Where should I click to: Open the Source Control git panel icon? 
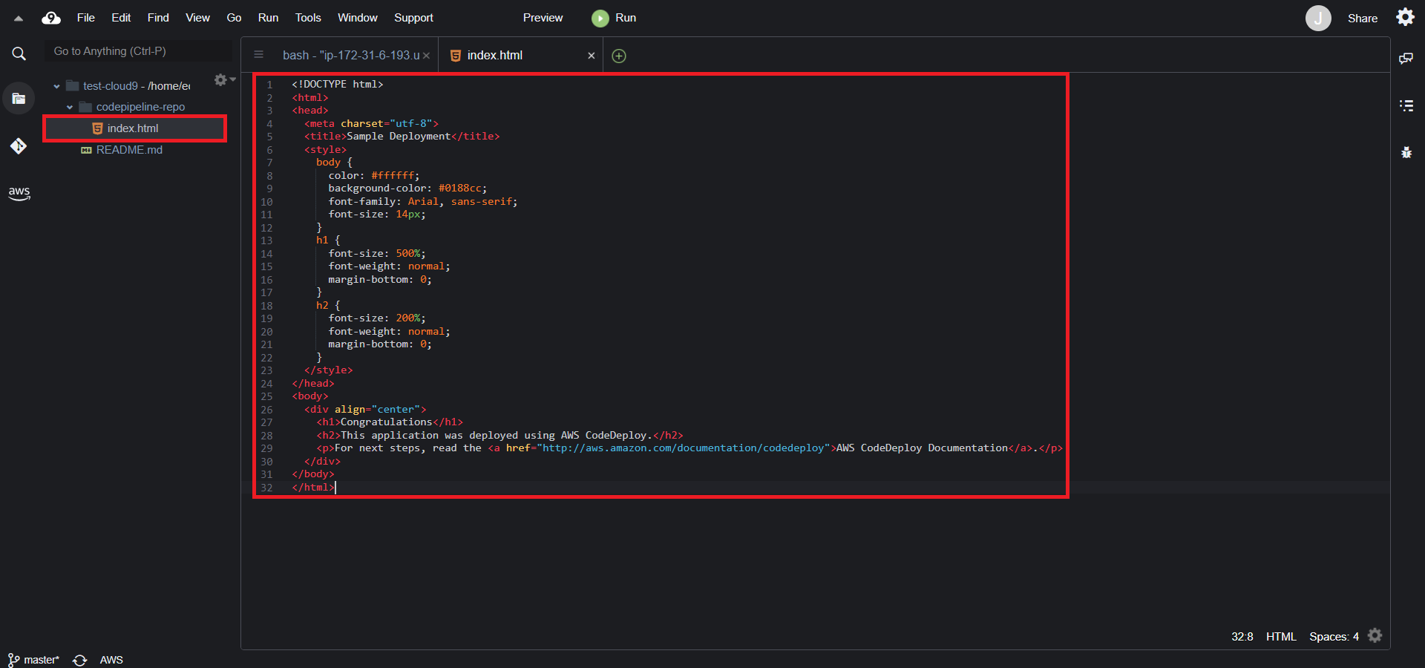(19, 146)
